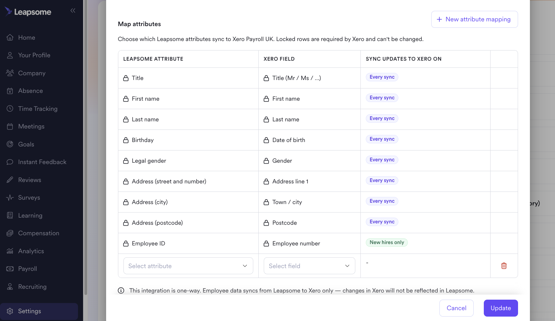Click the Update button
This screenshot has height=321, width=555.
[x=501, y=308]
